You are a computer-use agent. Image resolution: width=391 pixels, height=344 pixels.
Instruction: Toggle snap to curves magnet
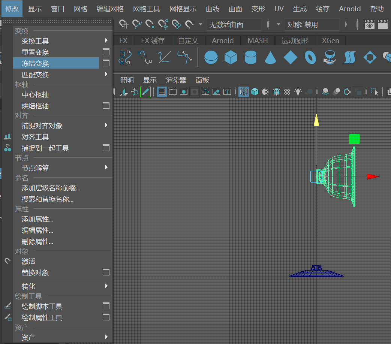coord(137,24)
